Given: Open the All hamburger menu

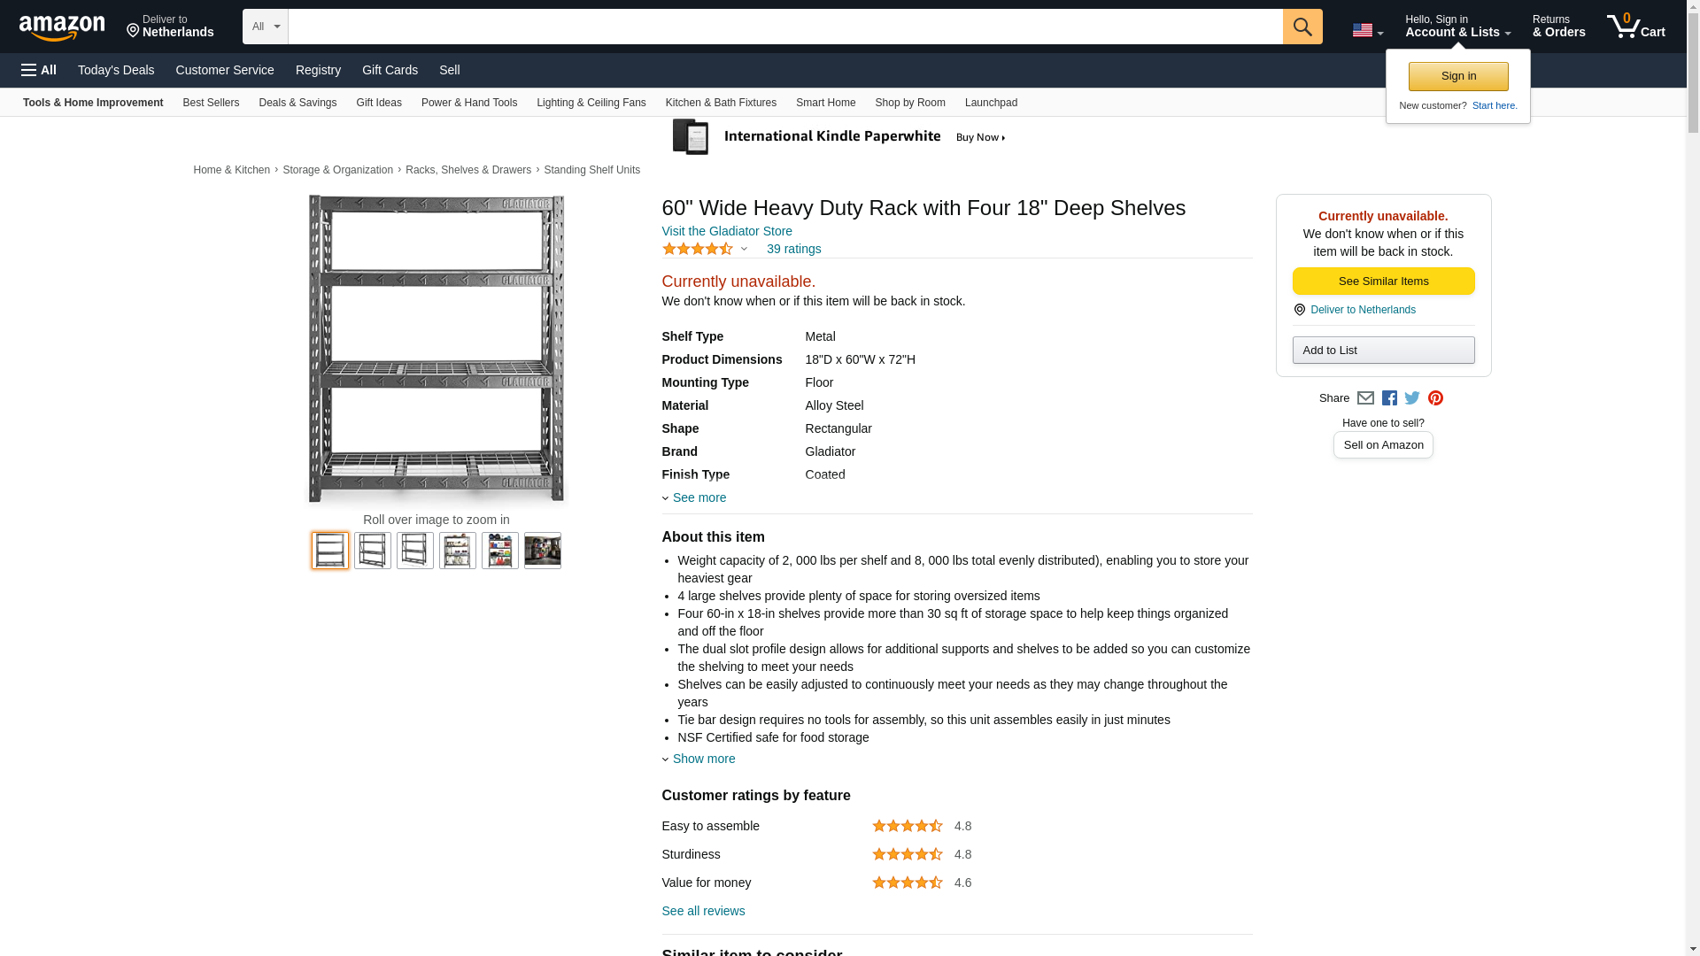Looking at the screenshot, I should 39,70.
